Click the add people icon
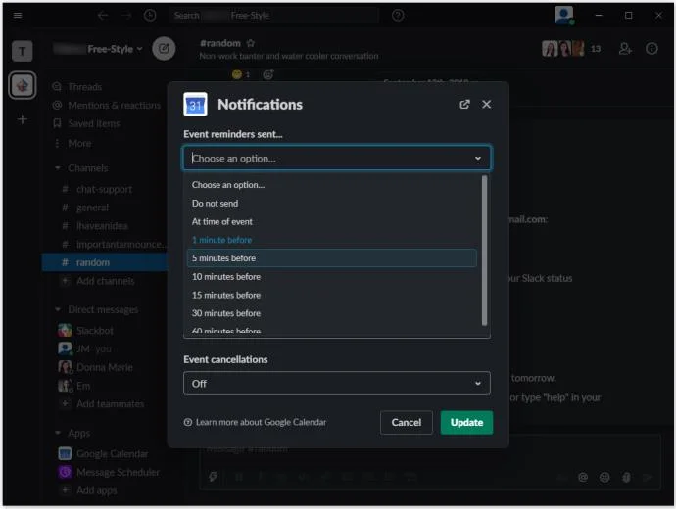Viewport: 676px width, 509px height. pos(625,49)
